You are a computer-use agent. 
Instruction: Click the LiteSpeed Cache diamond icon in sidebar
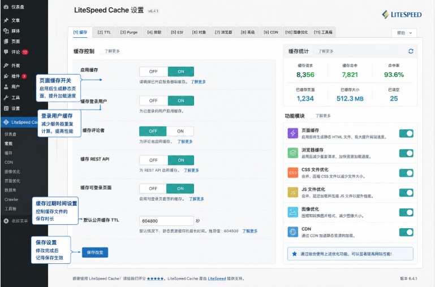(x=6, y=122)
